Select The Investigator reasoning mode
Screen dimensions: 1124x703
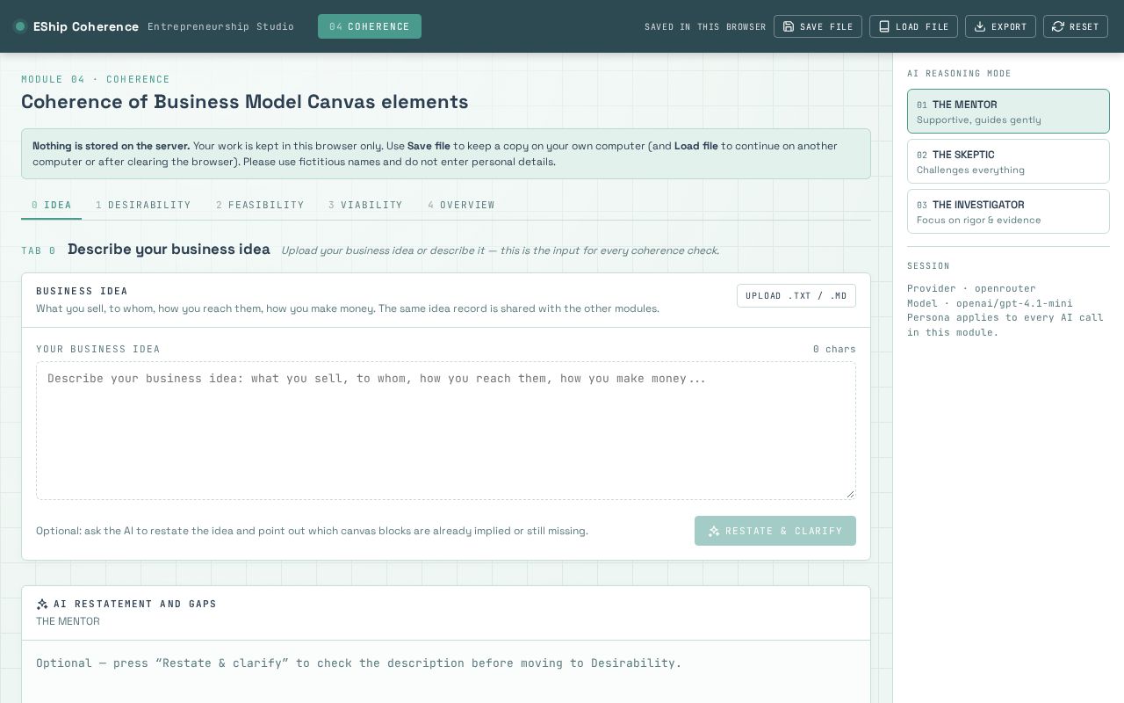(x=1008, y=212)
